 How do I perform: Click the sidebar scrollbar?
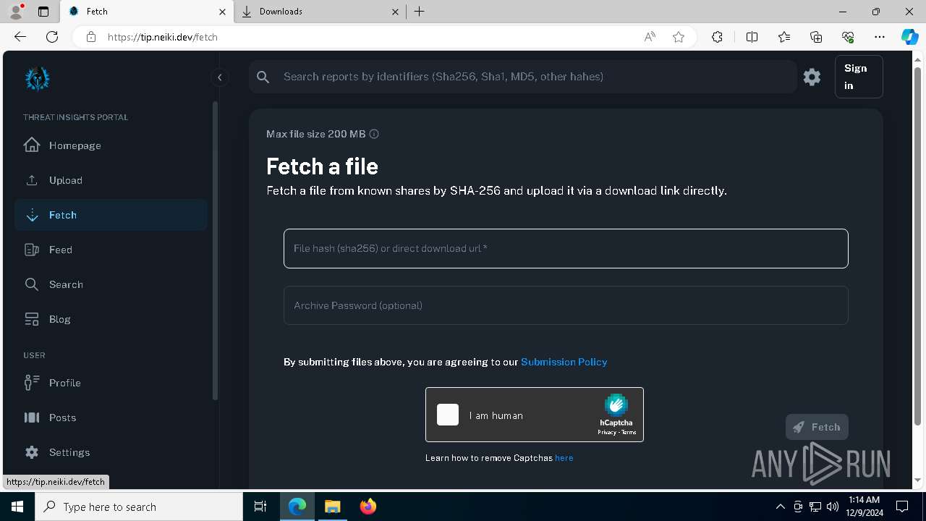point(215,250)
